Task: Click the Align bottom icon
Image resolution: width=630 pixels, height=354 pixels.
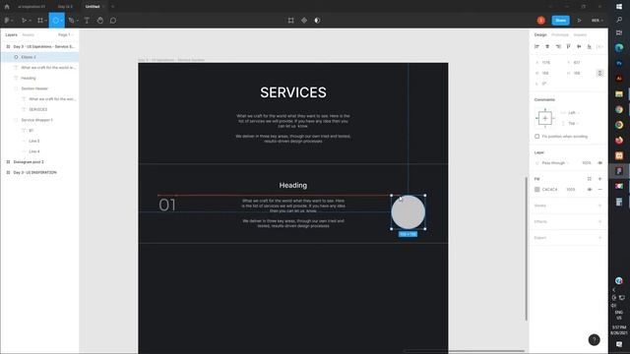Action: point(590,47)
